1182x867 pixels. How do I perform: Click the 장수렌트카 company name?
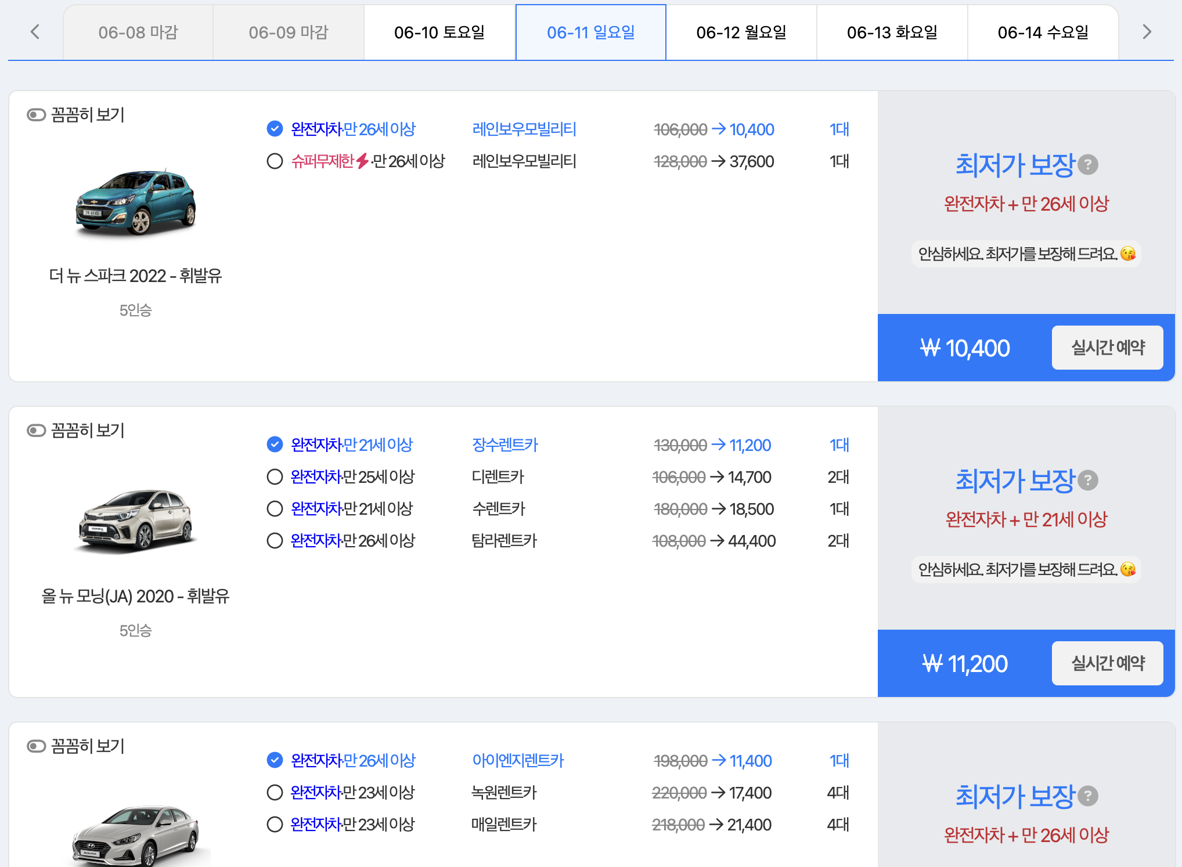[x=505, y=445]
